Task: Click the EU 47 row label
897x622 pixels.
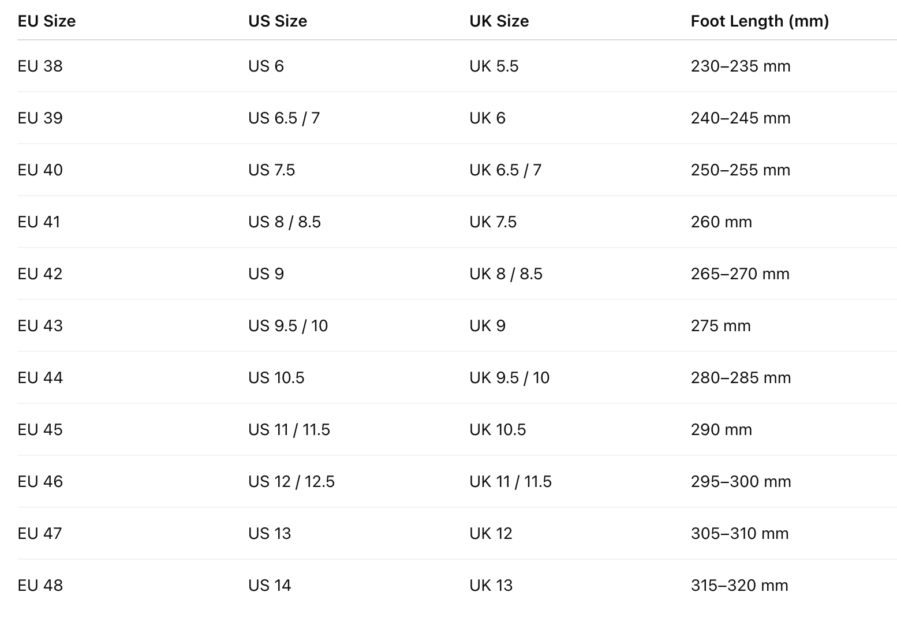Action: [40, 534]
